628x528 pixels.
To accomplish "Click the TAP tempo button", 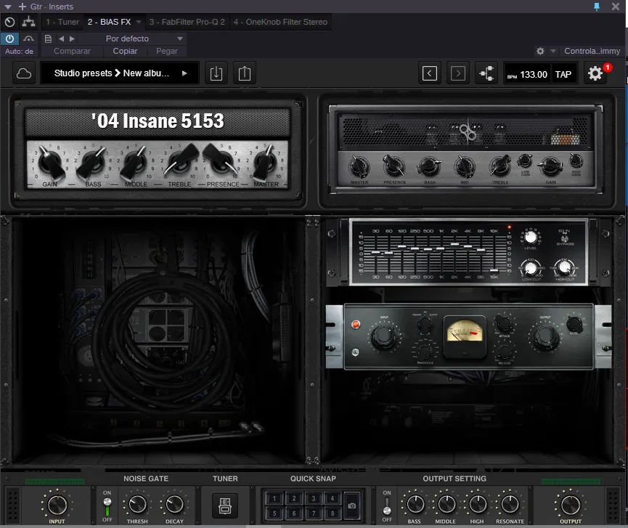I will pyautogui.click(x=563, y=75).
